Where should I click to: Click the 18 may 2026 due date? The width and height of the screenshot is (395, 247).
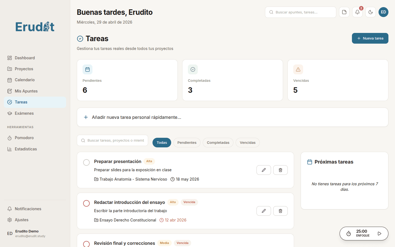pyautogui.click(x=185, y=179)
